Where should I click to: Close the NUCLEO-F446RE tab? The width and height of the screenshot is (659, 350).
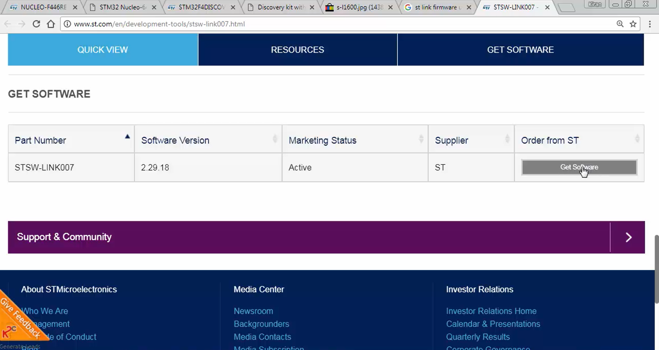tap(75, 7)
